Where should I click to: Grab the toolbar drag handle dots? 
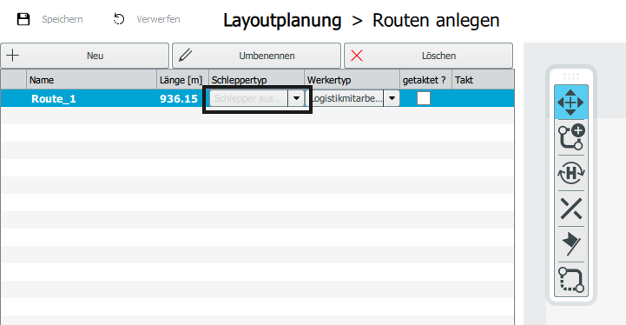click(x=571, y=76)
